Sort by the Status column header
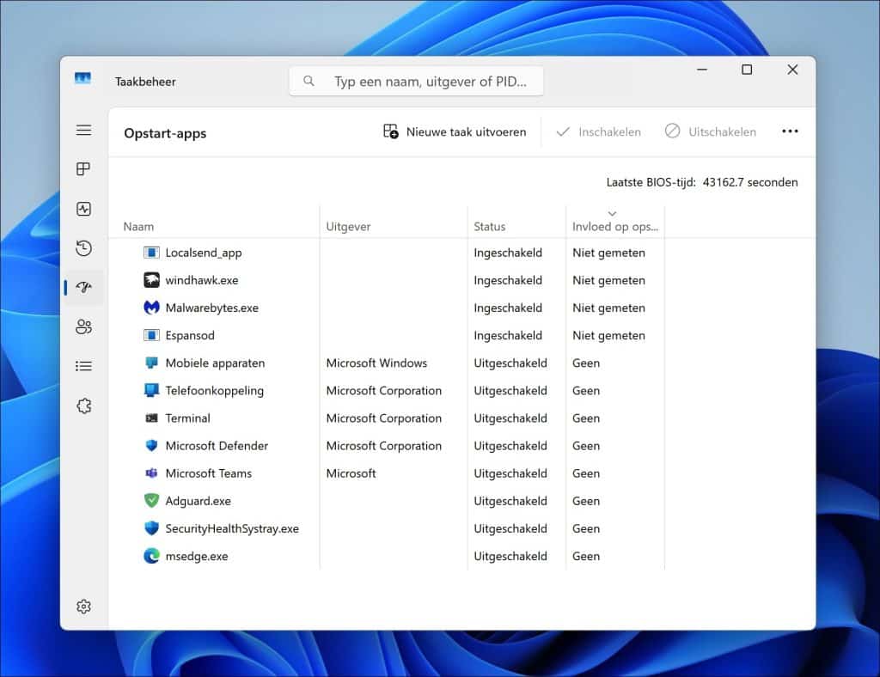880x677 pixels. [489, 227]
